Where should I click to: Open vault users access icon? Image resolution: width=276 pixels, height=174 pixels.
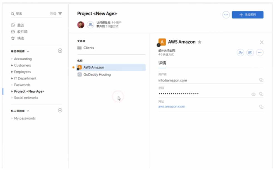pyautogui.click(x=90, y=25)
